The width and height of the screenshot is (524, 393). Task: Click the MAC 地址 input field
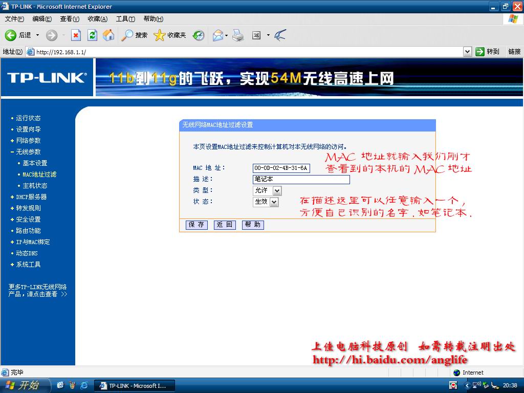281,168
